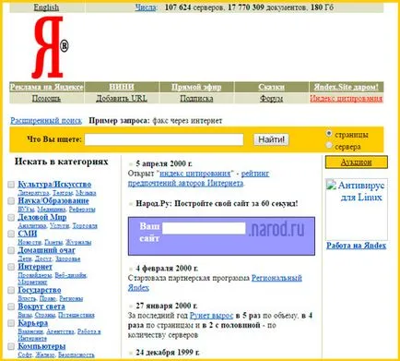
Task: Open the Помощь help link
Action: click(46, 99)
